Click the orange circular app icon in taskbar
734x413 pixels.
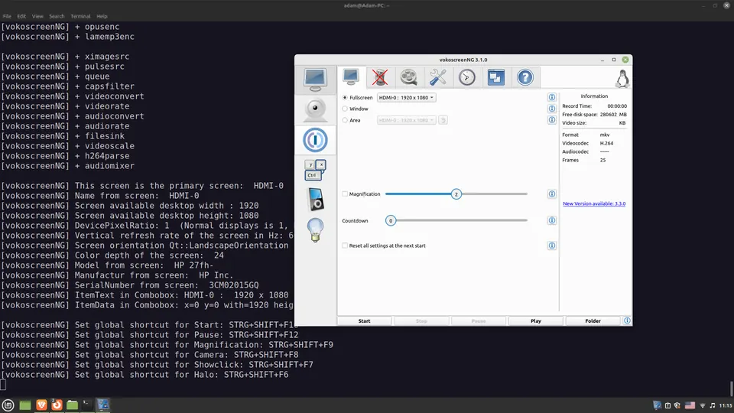[57, 405]
